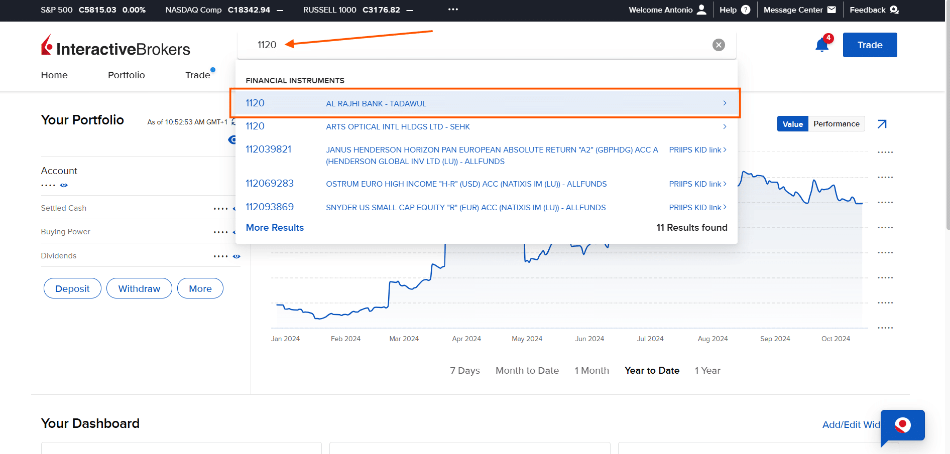Select Year to Date chart range
Viewport: 950px width, 454px height.
[x=652, y=370]
